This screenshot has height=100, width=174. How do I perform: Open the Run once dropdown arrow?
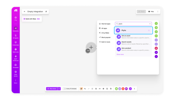59,89
